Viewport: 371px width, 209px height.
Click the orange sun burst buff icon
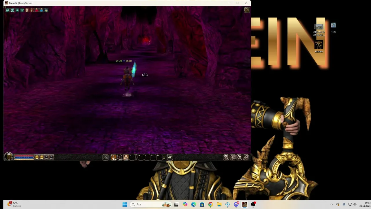(27, 10)
